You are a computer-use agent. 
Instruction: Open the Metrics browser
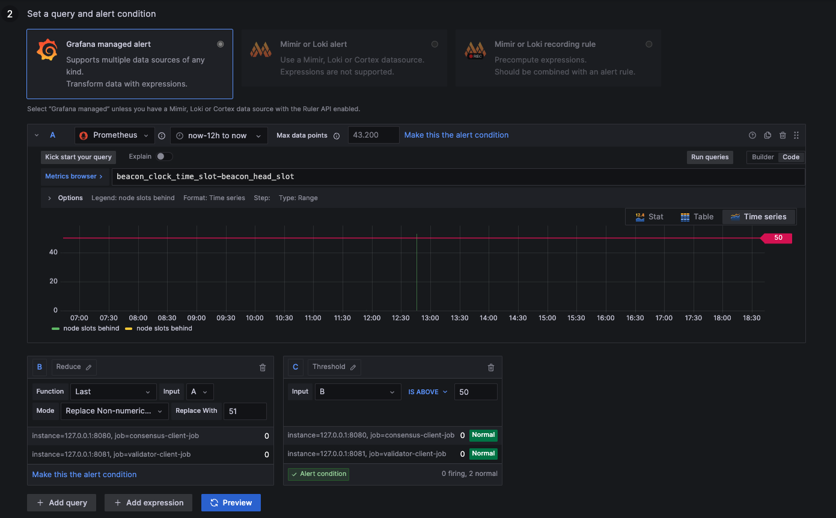point(74,176)
